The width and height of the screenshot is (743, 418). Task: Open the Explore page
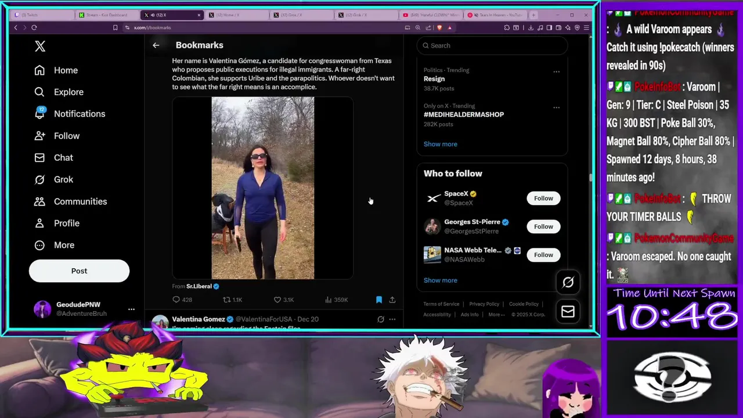click(59, 92)
